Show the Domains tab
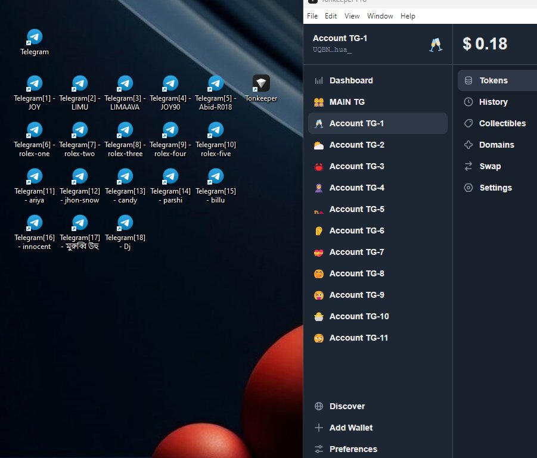Viewport: 537px width, 458px height. point(497,145)
